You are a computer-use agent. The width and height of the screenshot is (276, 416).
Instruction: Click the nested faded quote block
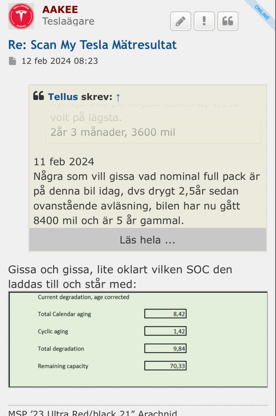pos(154,123)
